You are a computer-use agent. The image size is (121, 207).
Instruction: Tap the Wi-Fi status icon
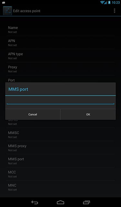pos(102,2)
